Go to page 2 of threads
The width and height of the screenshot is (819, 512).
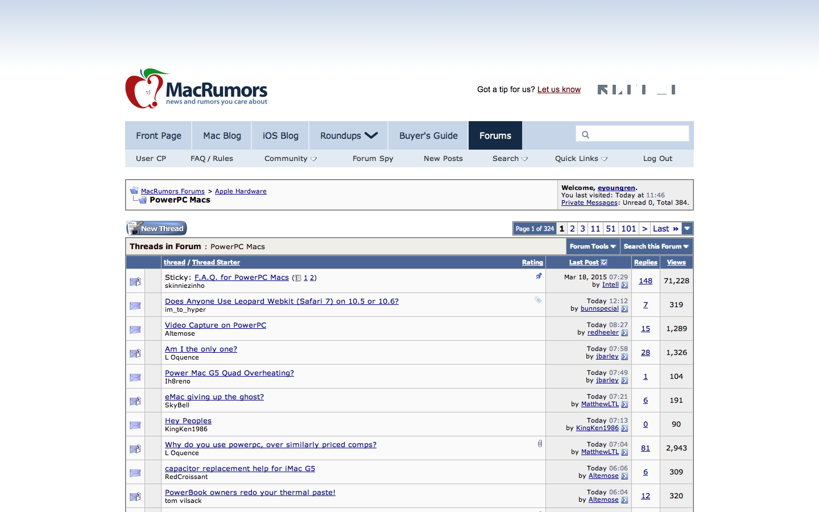pyautogui.click(x=572, y=229)
